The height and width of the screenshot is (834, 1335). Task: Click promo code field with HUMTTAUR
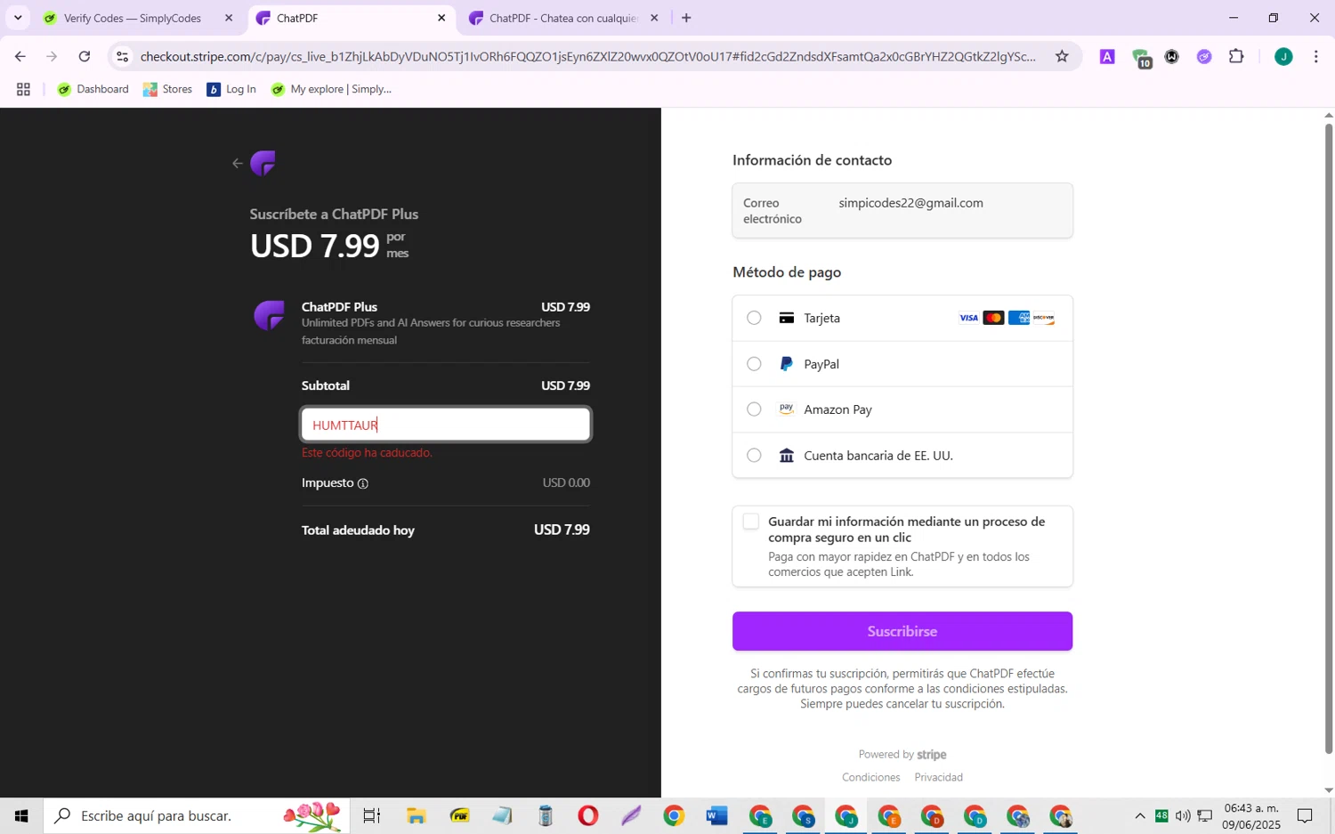(x=446, y=425)
